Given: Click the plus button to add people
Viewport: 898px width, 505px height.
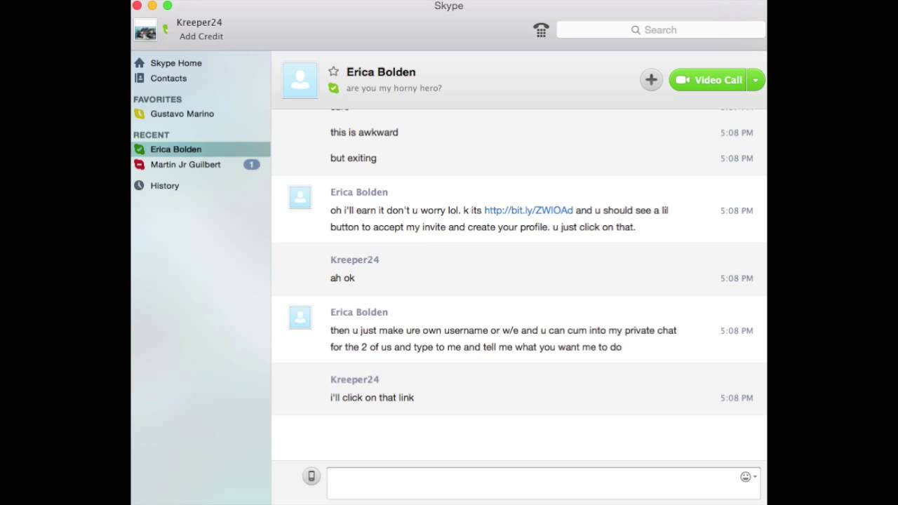Looking at the screenshot, I should pyautogui.click(x=651, y=80).
